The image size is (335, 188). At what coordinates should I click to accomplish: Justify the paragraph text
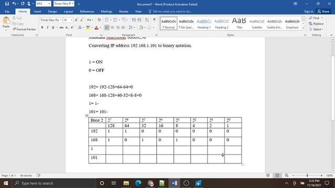123,28
